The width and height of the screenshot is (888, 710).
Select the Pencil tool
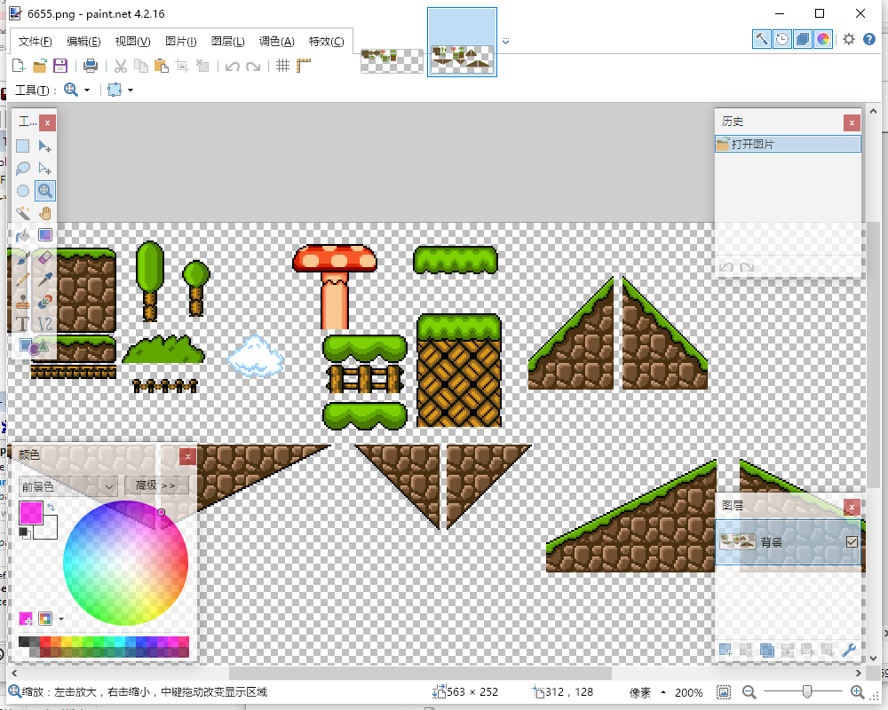coord(23,280)
